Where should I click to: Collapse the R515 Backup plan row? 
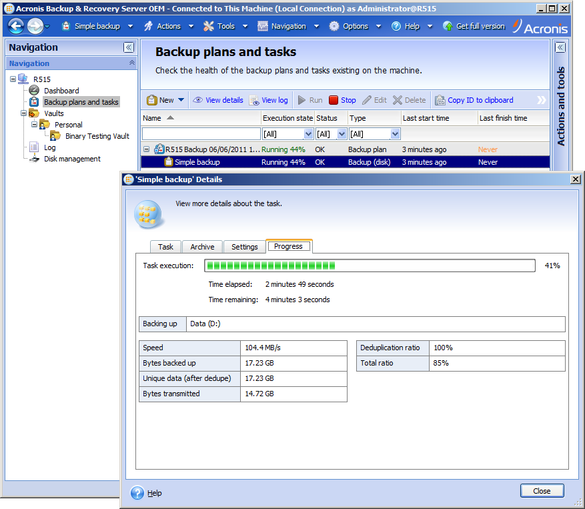click(x=147, y=149)
